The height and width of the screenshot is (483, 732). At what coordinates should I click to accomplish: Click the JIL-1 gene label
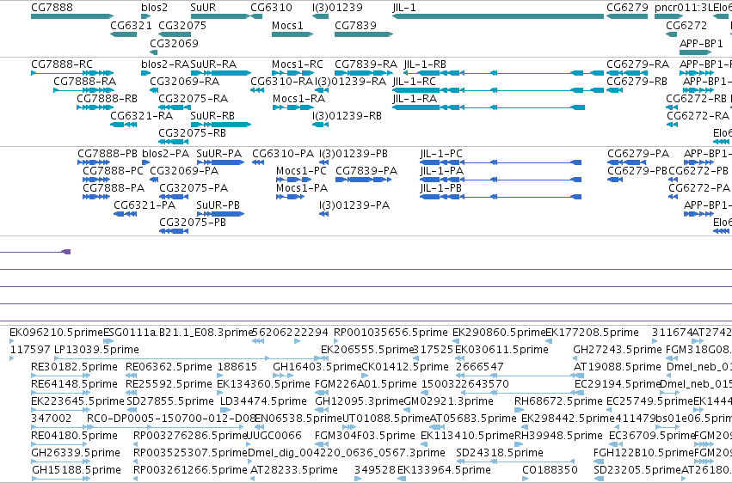tap(404, 8)
